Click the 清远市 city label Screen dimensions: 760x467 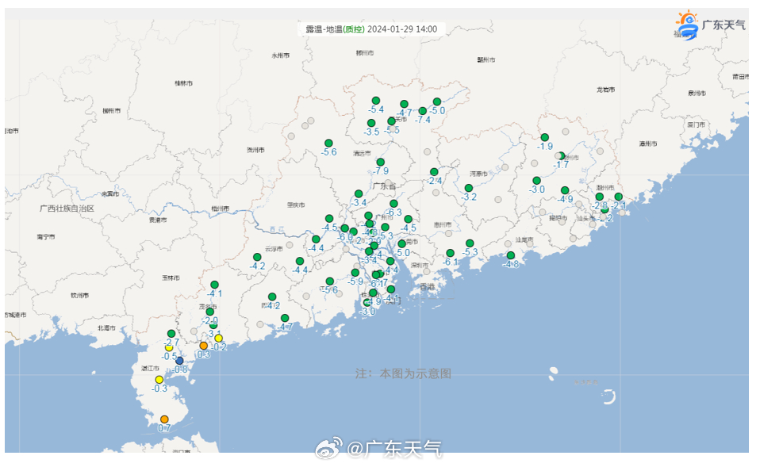(362, 153)
